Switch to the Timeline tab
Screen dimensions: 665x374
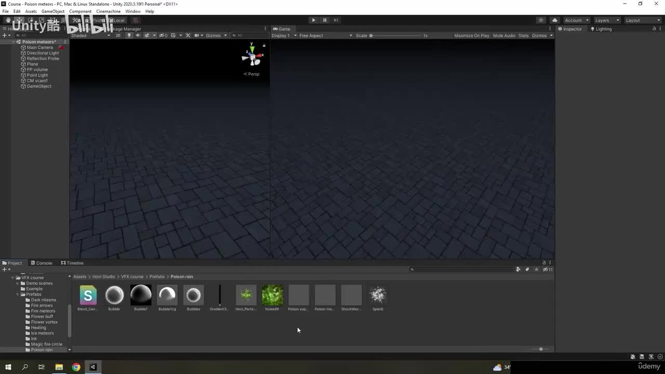coord(72,263)
